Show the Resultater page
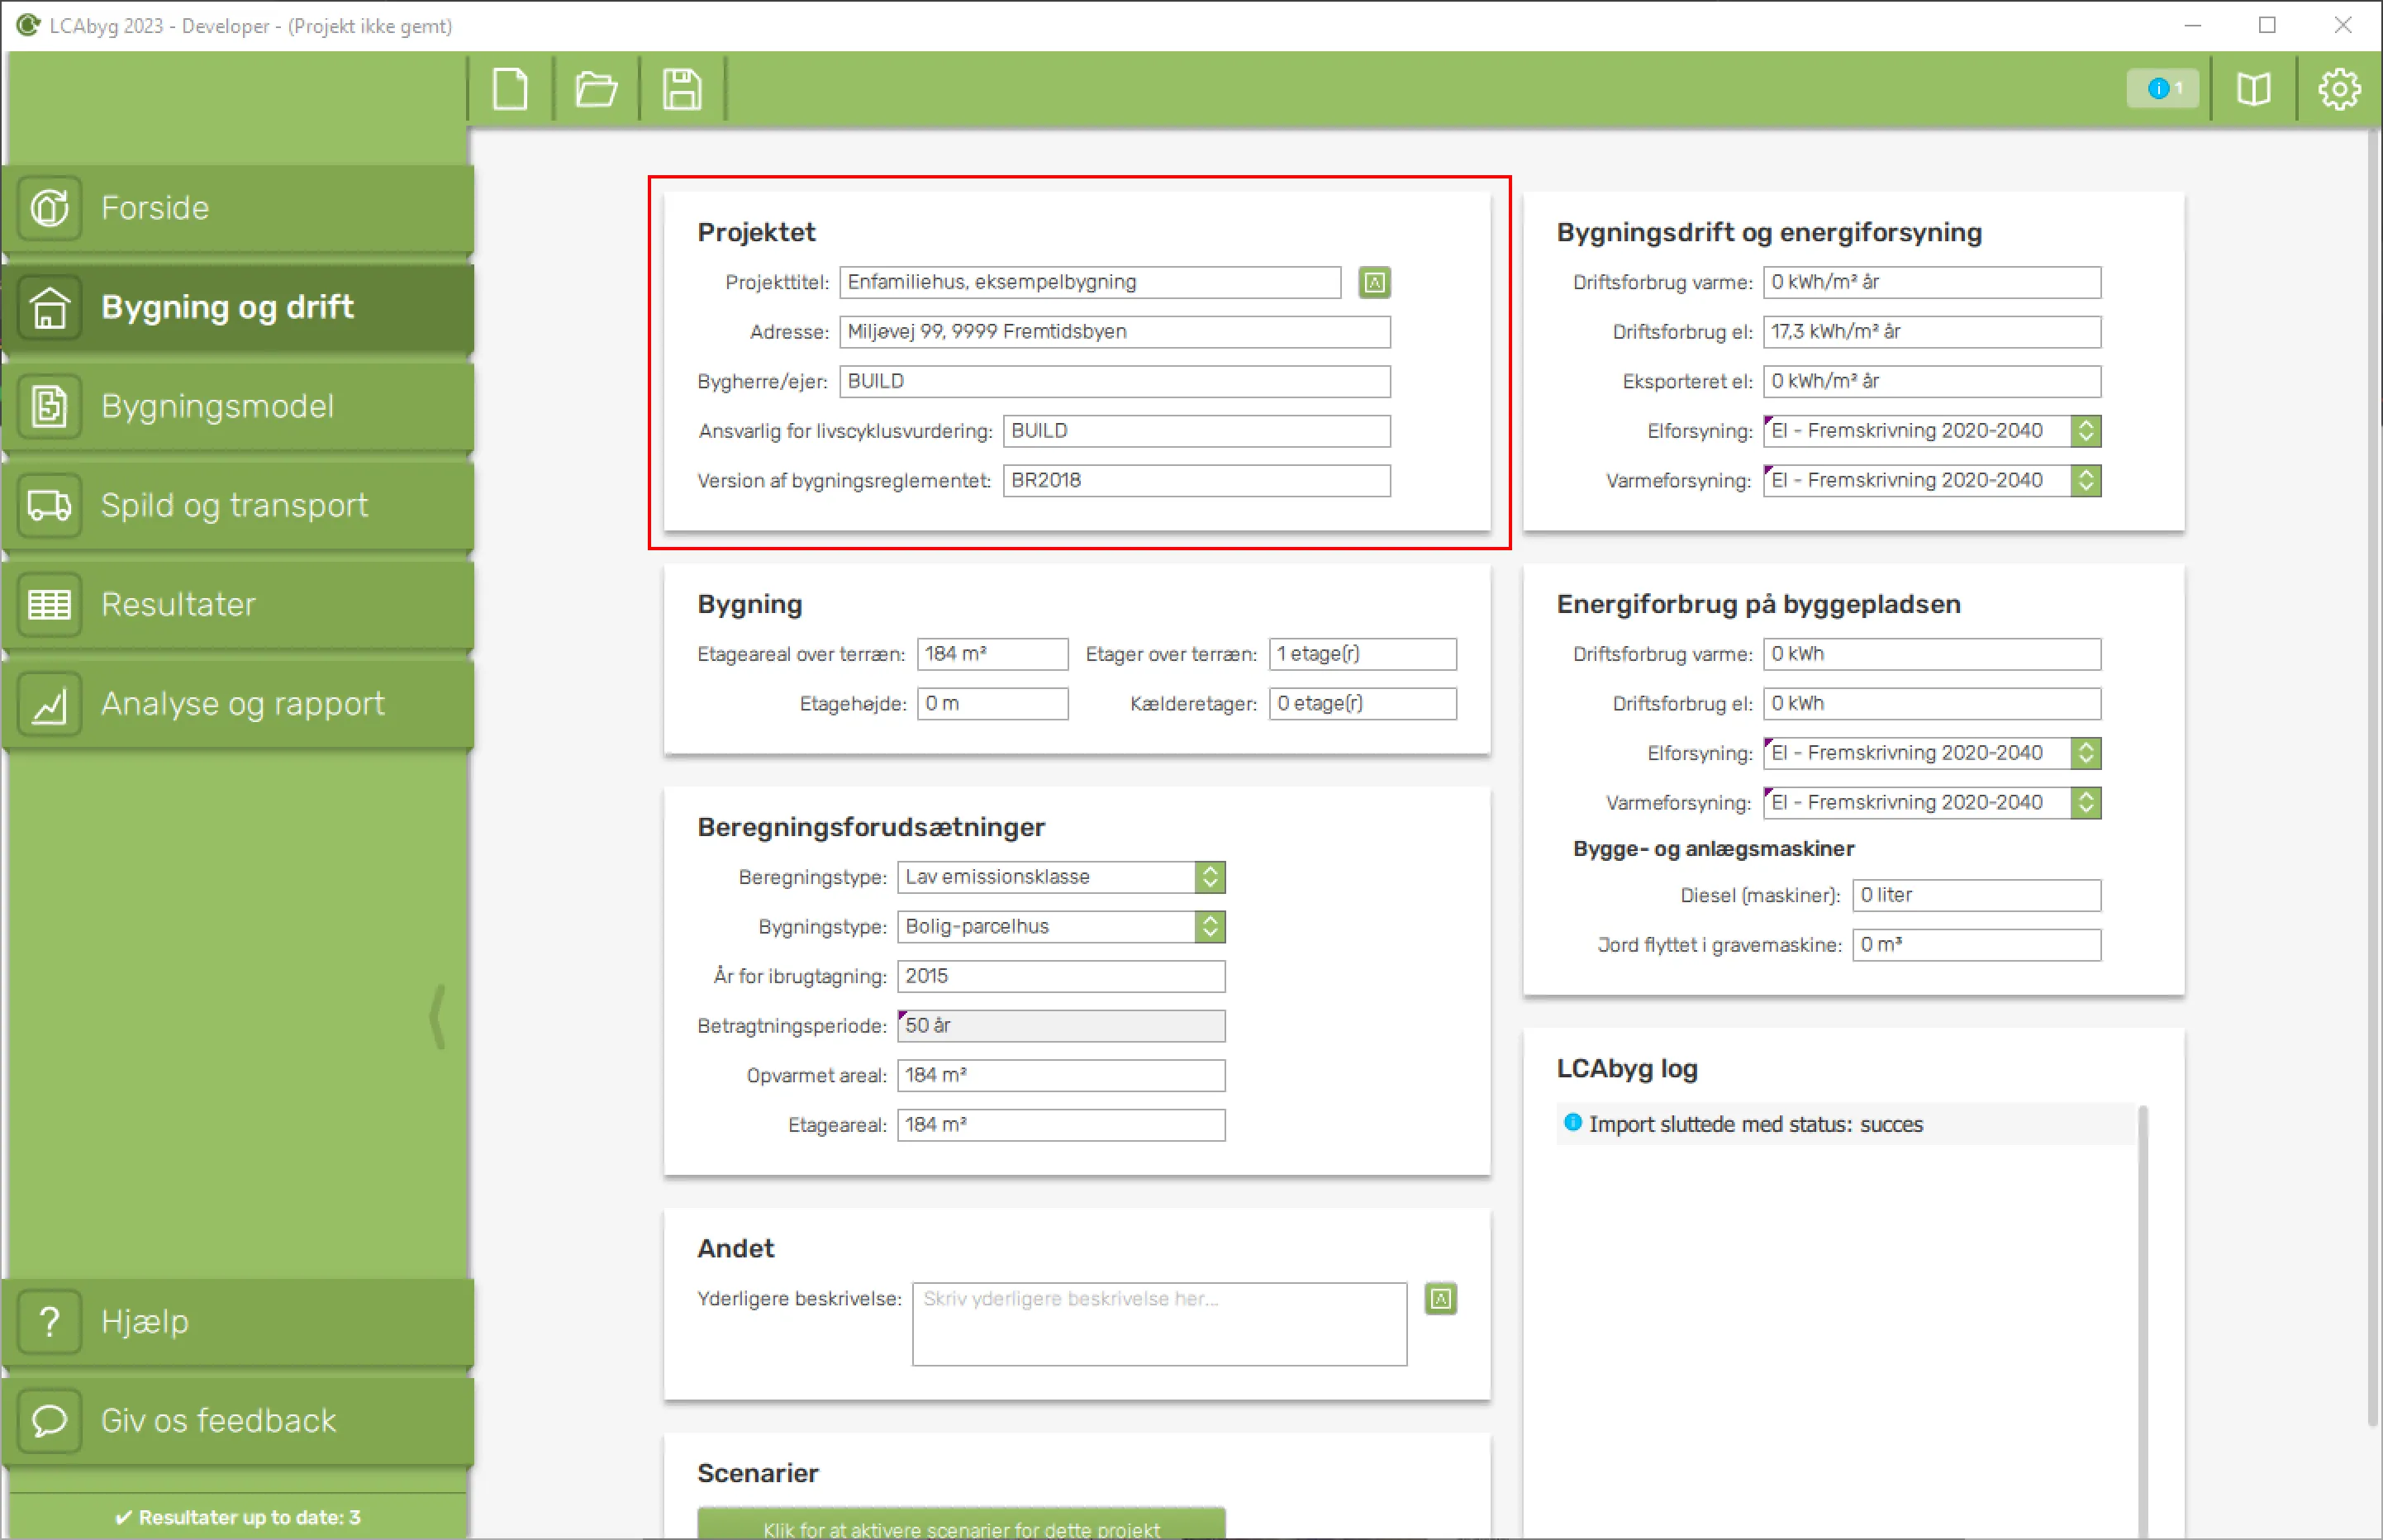Image resolution: width=2383 pixels, height=1540 pixels. pyautogui.click(x=238, y=604)
